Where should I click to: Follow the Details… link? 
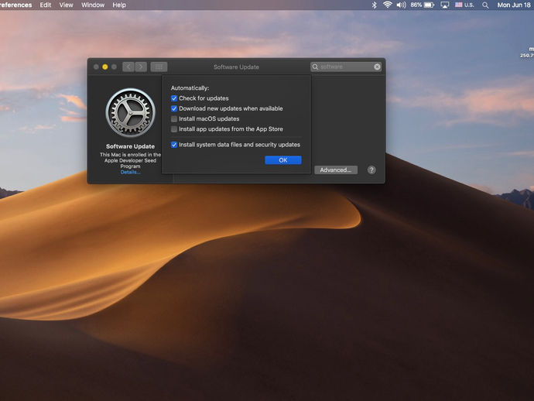[131, 173]
